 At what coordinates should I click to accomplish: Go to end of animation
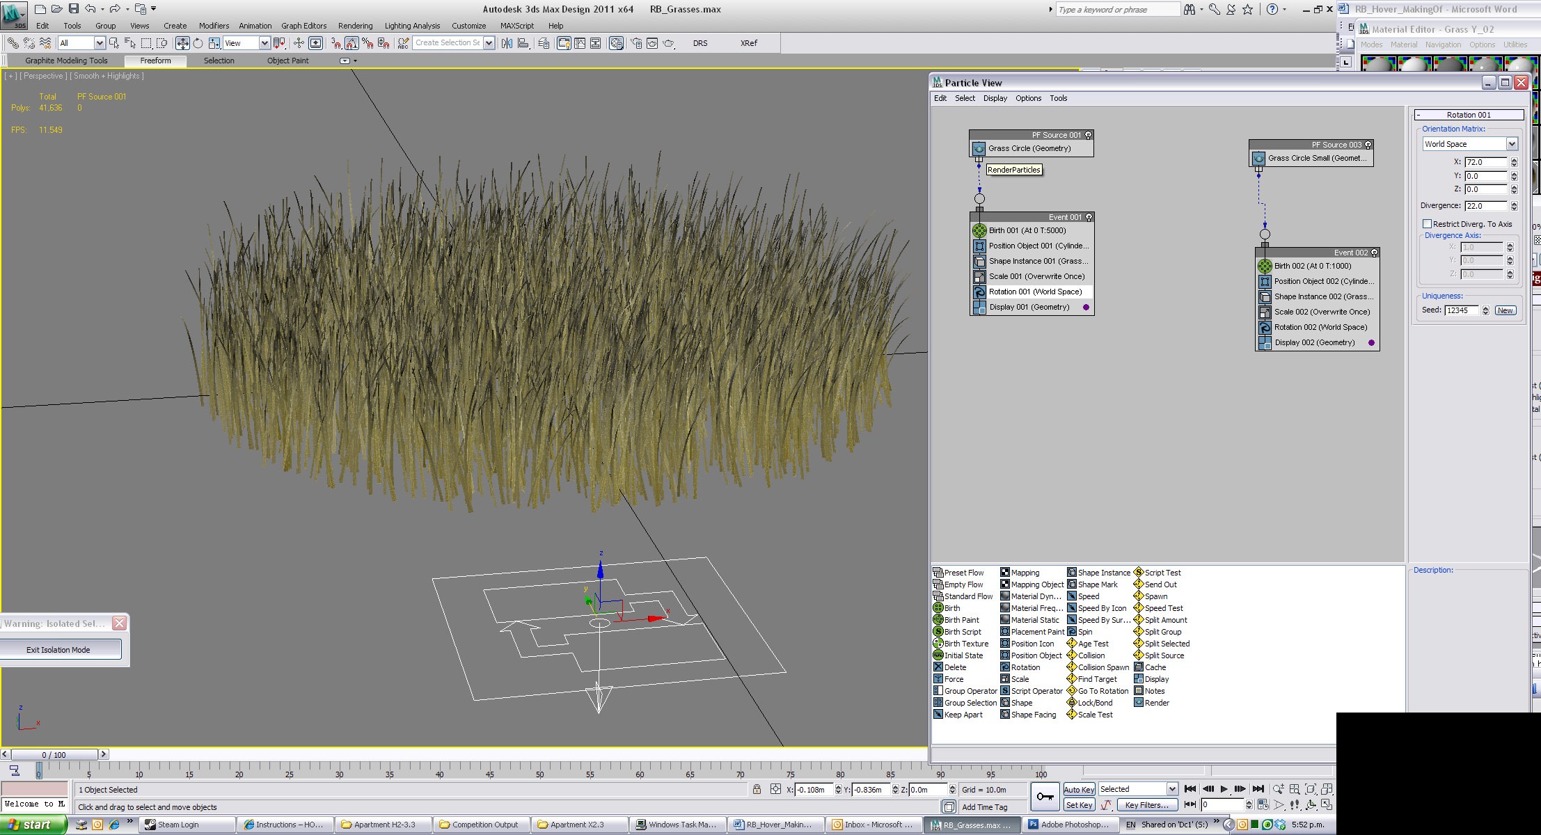coord(1258,789)
